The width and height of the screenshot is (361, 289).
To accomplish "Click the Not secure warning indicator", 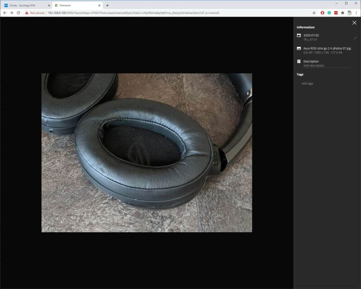I will click(x=35, y=13).
